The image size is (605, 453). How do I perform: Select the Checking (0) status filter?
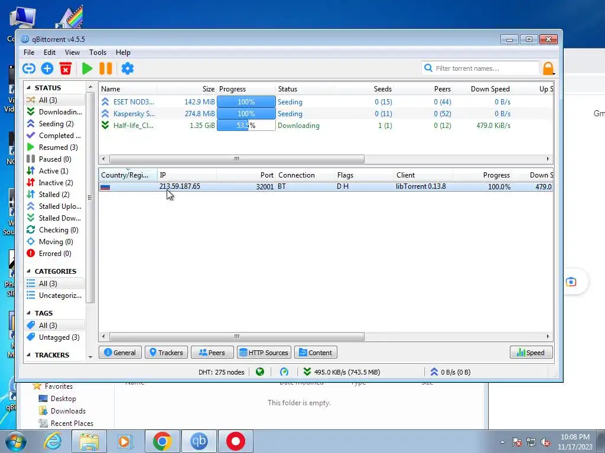55,230
